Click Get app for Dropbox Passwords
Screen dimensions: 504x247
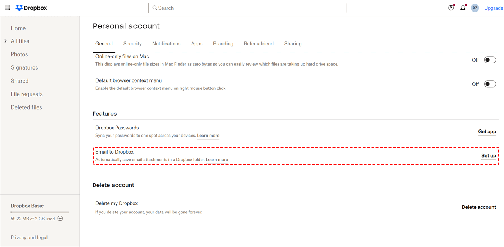pos(487,132)
